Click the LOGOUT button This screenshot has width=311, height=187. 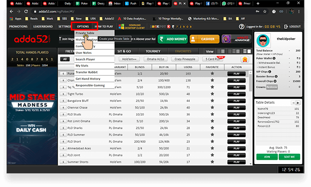pos(293,26)
